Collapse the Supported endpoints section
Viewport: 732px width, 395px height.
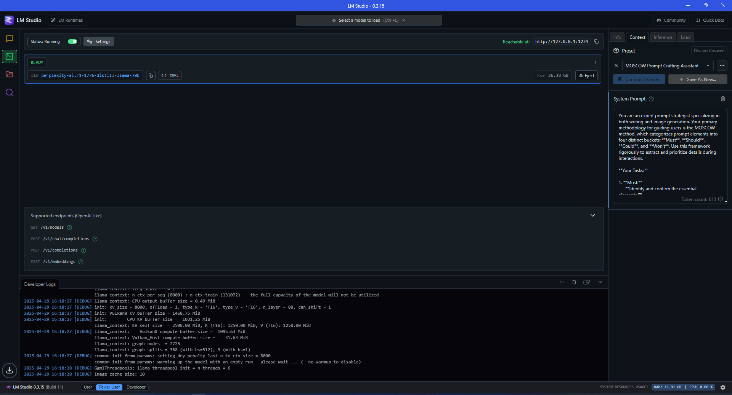tap(593, 215)
